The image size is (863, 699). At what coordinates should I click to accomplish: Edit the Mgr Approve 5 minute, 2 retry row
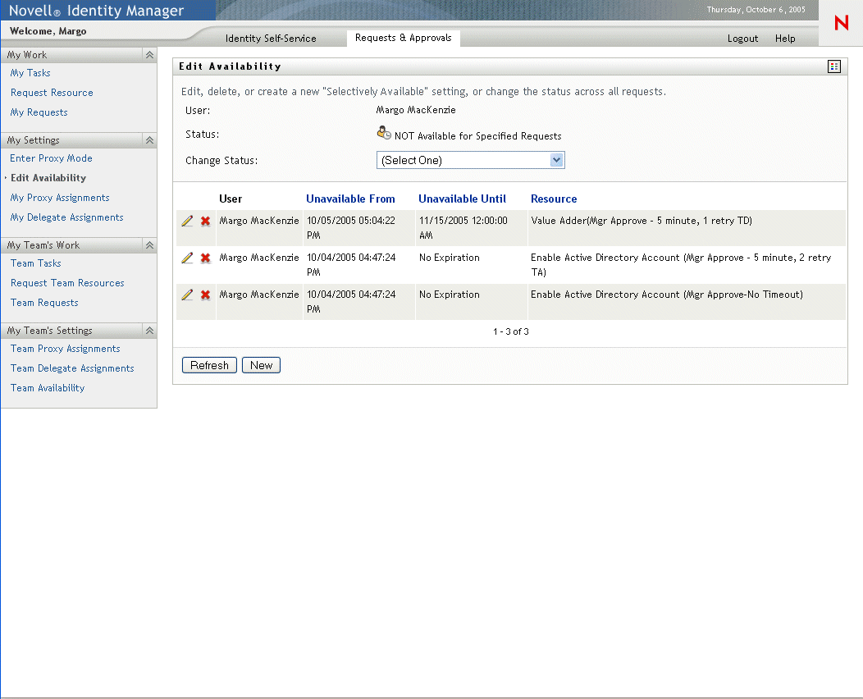187,258
